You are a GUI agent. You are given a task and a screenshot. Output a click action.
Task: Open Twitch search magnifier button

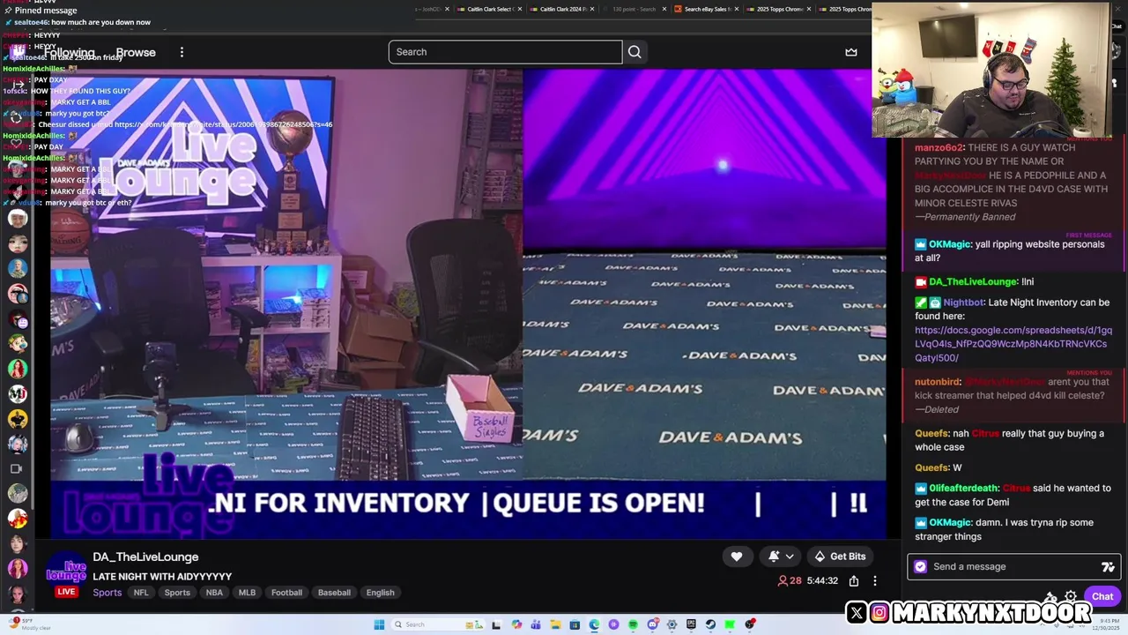point(634,52)
